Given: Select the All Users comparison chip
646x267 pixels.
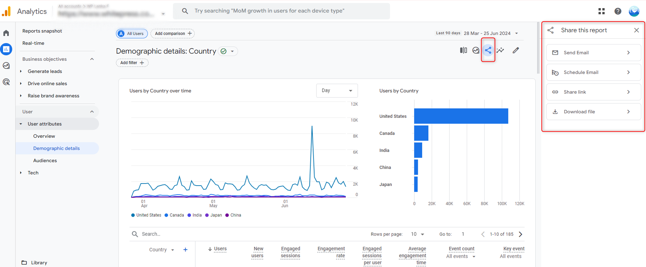Looking at the screenshot, I should 132,33.
